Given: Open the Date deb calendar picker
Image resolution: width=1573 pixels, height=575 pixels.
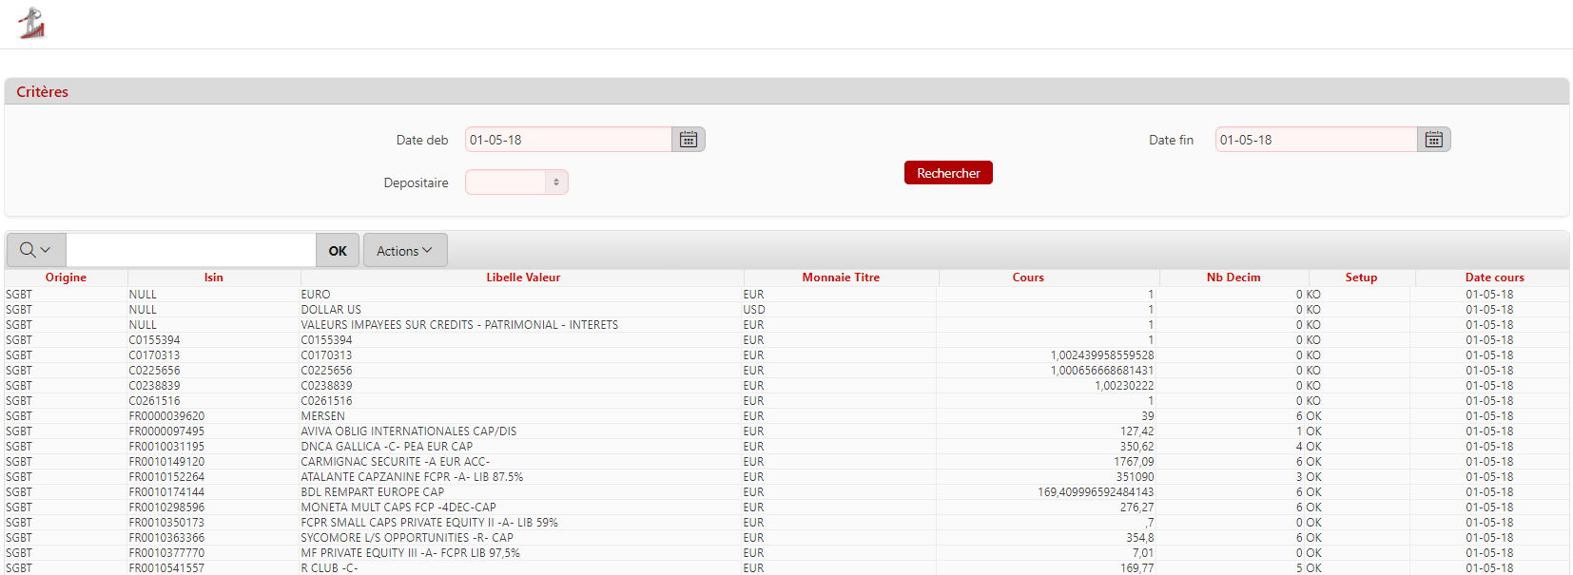Looking at the screenshot, I should (x=689, y=140).
